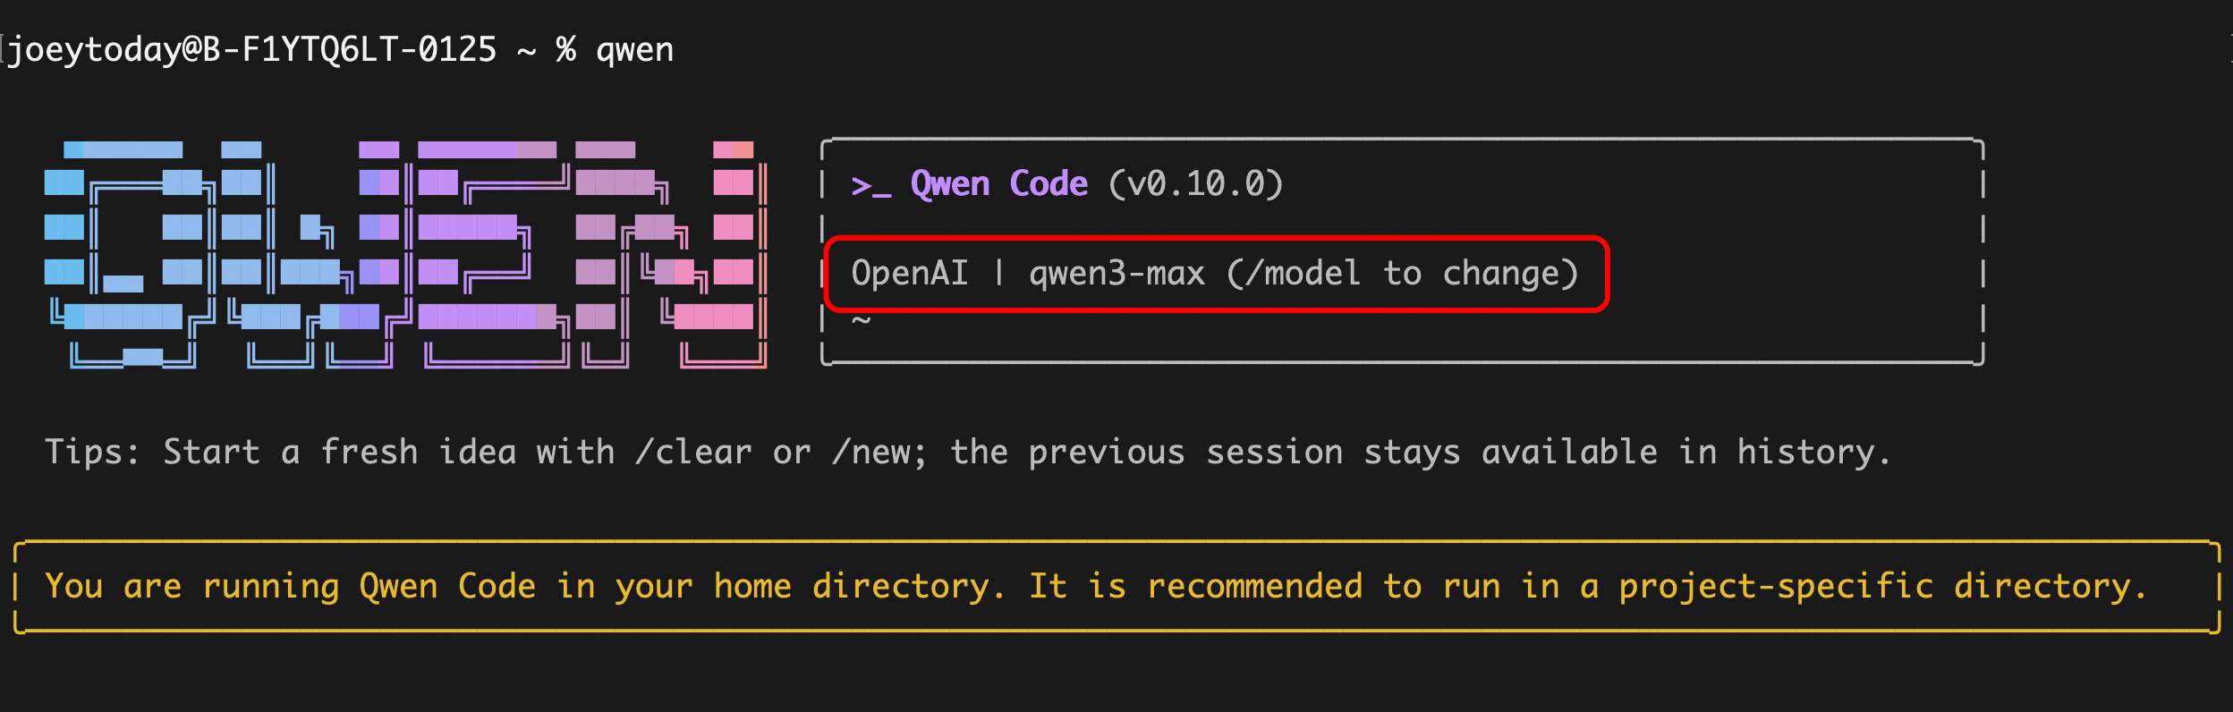Click the OpenAI provider label

[909, 273]
